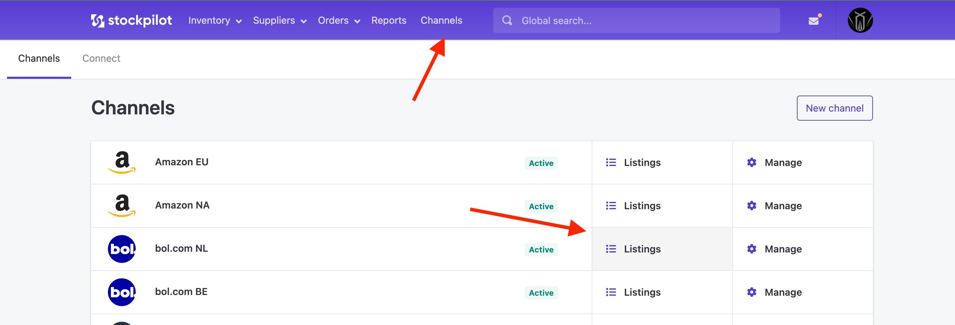Expand the Orders dropdown menu
This screenshot has width=955, height=325.
[339, 20]
